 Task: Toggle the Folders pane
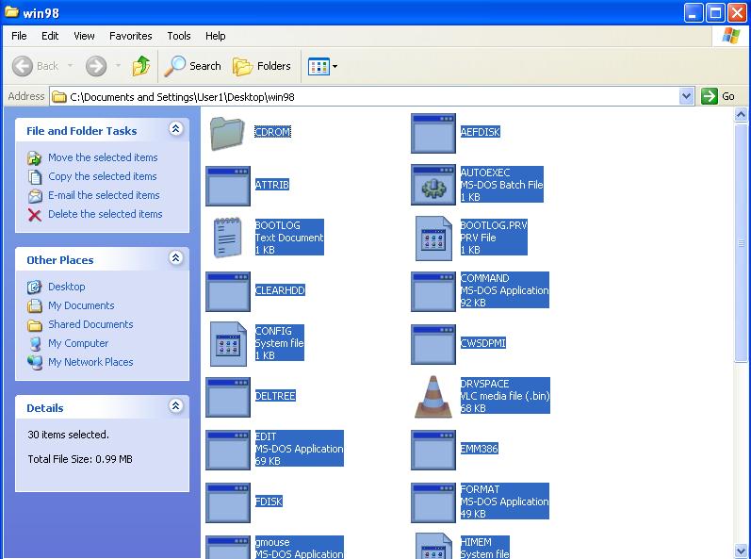pyautogui.click(x=262, y=66)
